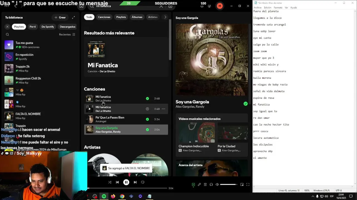The width and height of the screenshot is (357, 200).
Task: Select the 'Álbumes' search filter
Action: coord(137,17)
